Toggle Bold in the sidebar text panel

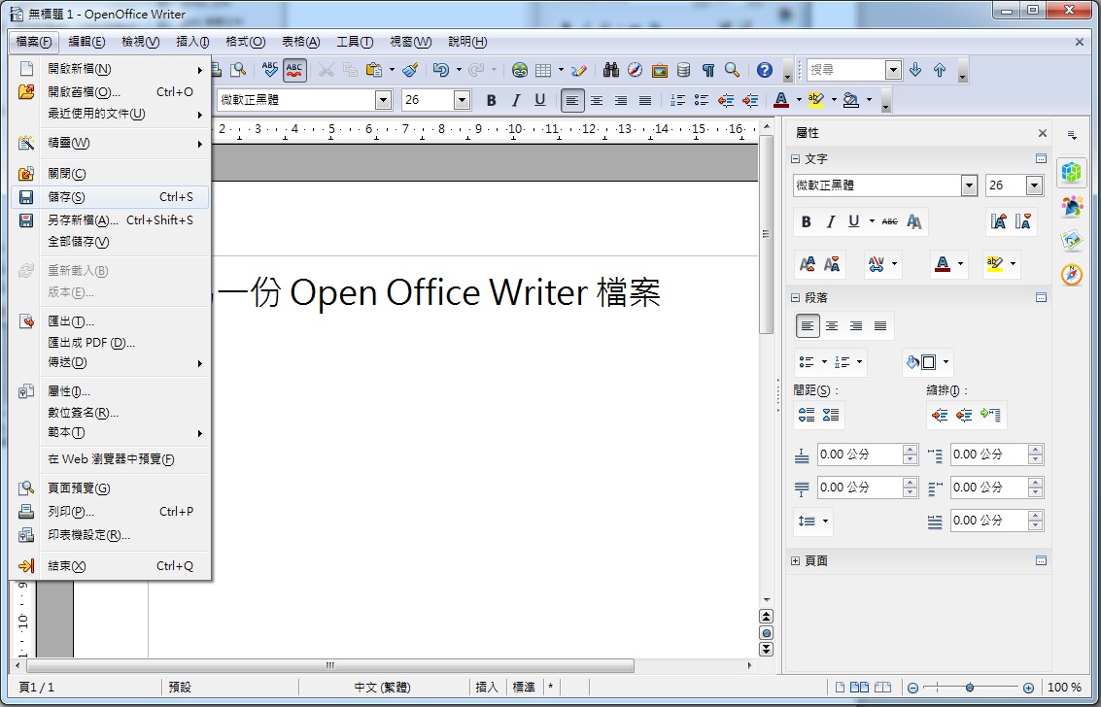tap(806, 221)
